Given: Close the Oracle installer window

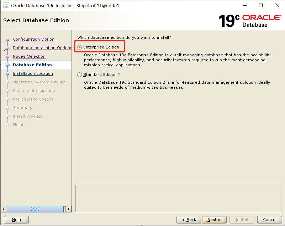Looking at the screenshot, I should pos(277,5).
